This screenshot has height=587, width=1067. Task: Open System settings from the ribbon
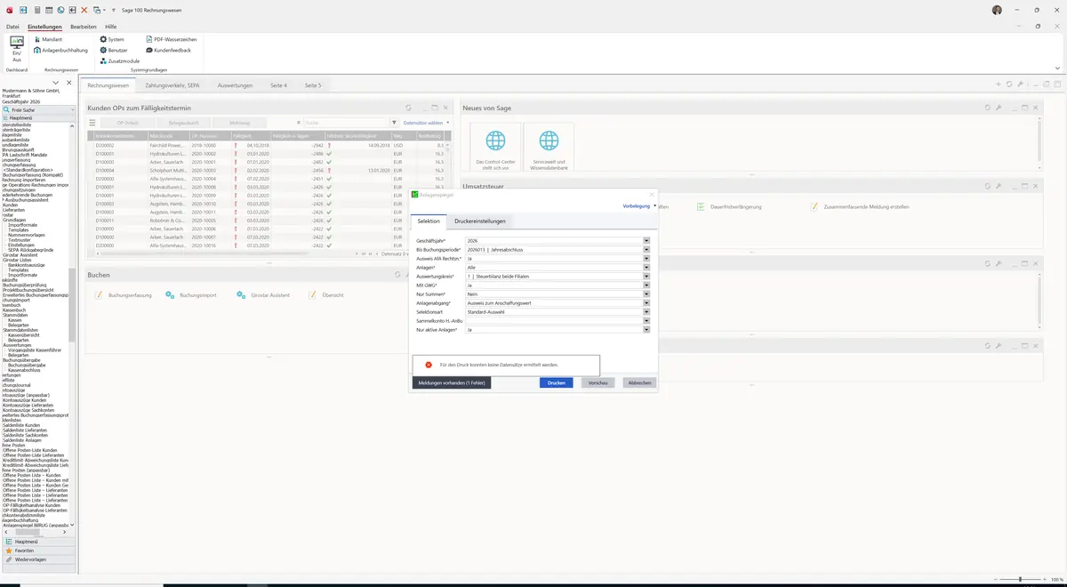tap(112, 39)
